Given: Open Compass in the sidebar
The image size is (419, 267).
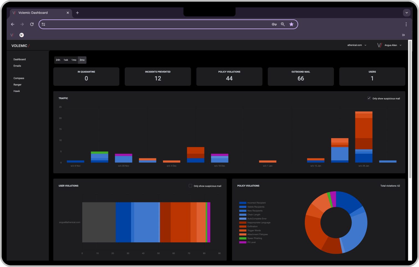Looking at the screenshot, I should pyautogui.click(x=19, y=78).
